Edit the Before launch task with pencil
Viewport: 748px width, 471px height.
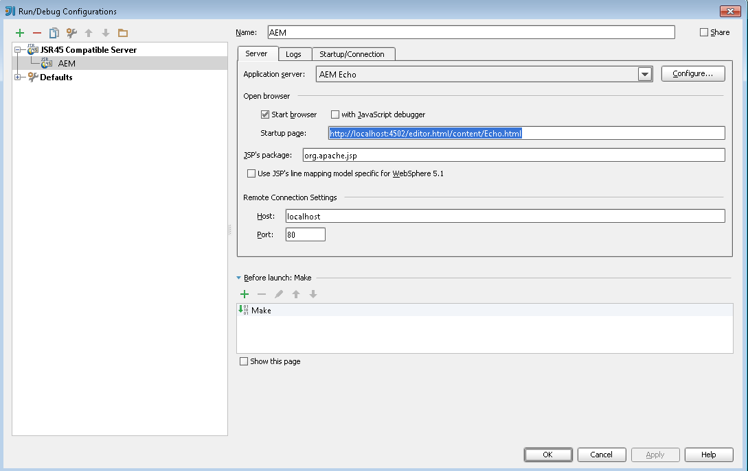pyautogui.click(x=279, y=294)
